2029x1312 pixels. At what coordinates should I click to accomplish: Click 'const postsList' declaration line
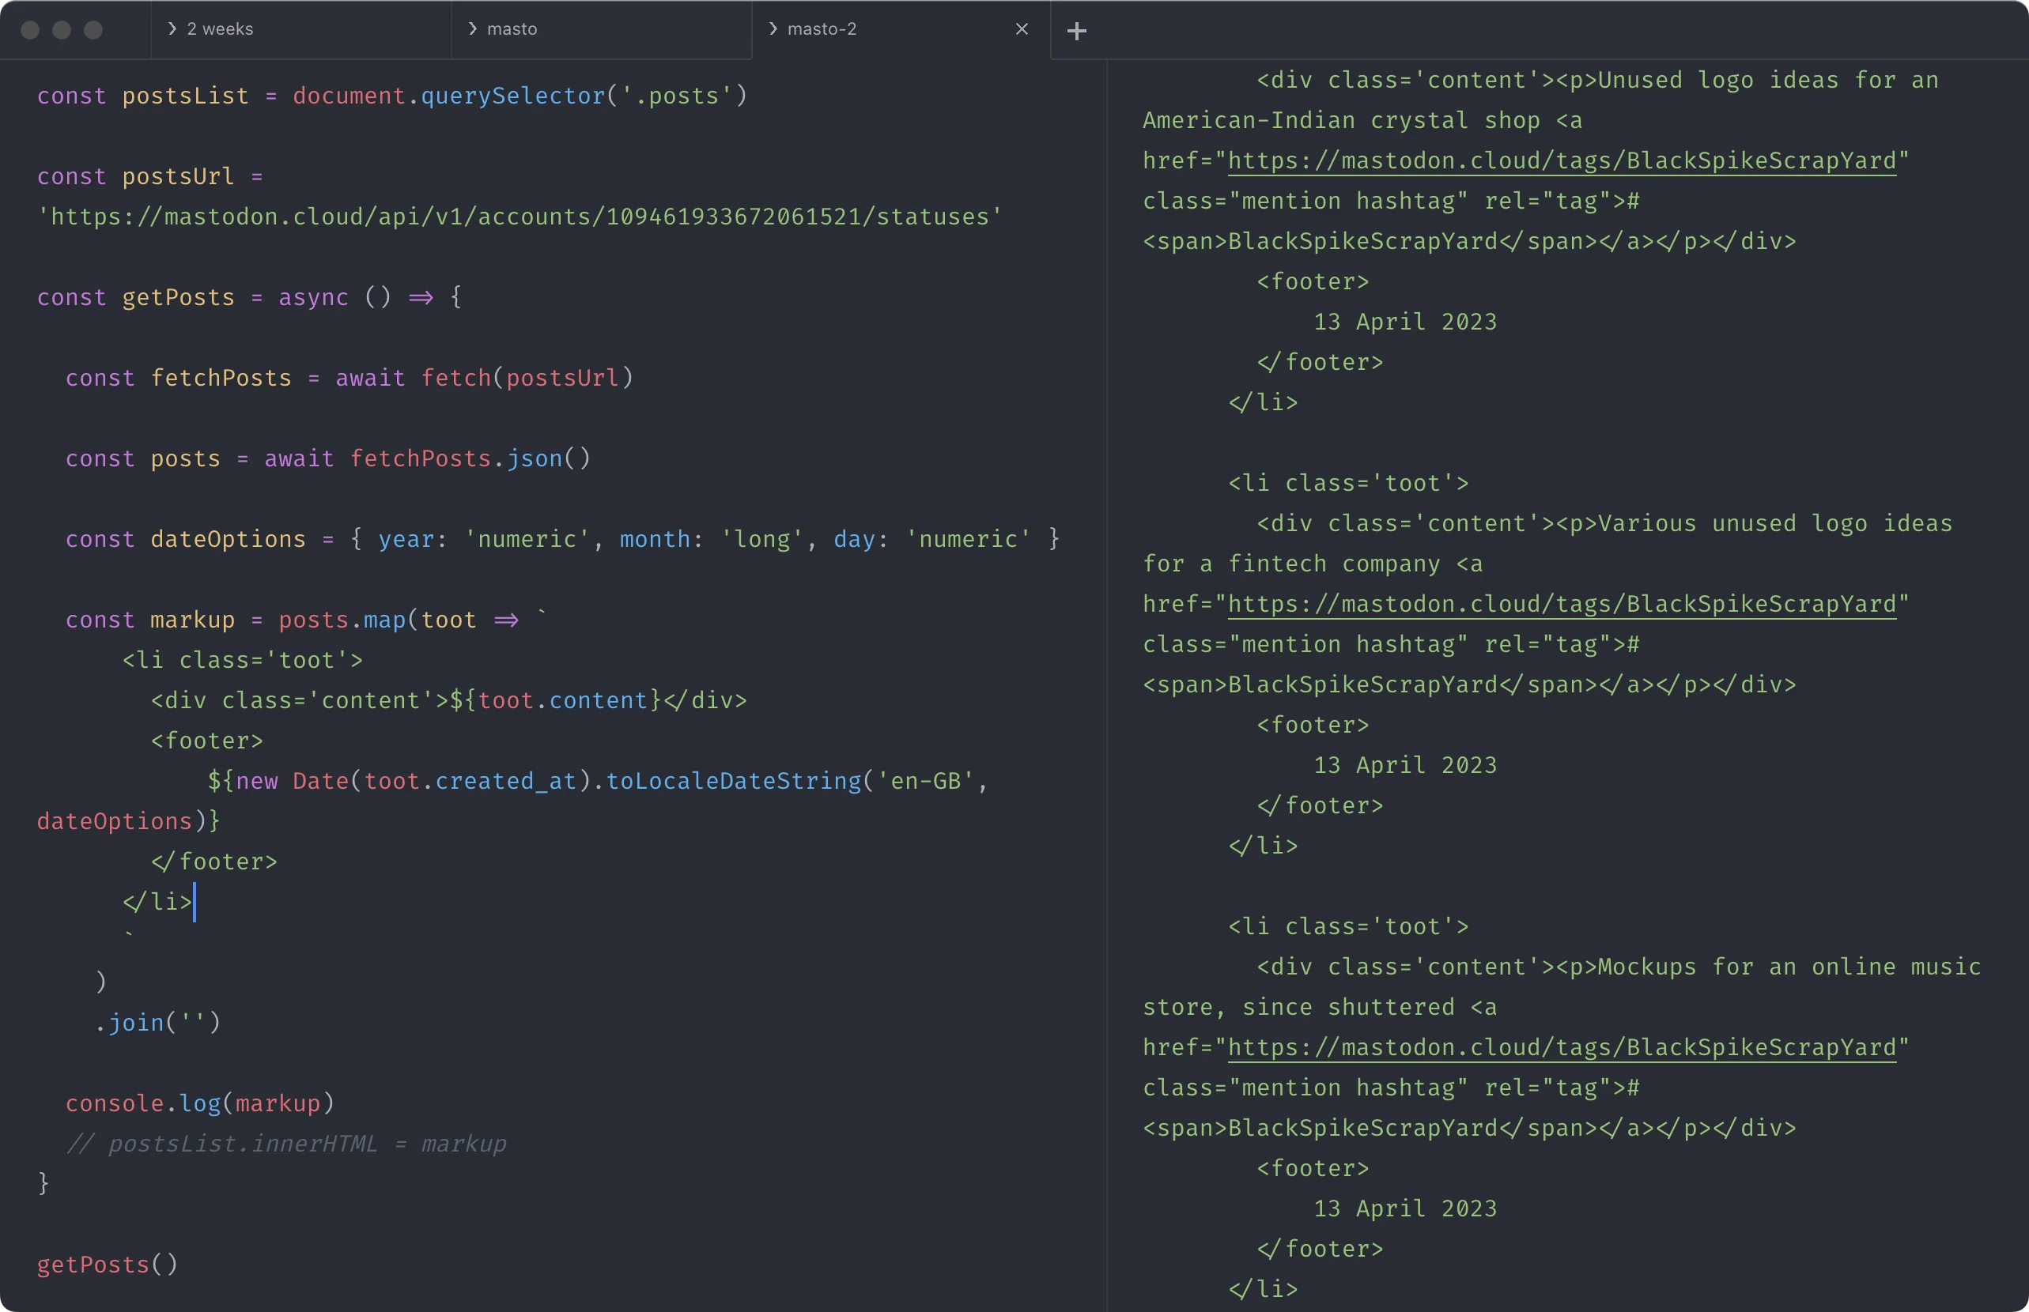tap(392, 96)
